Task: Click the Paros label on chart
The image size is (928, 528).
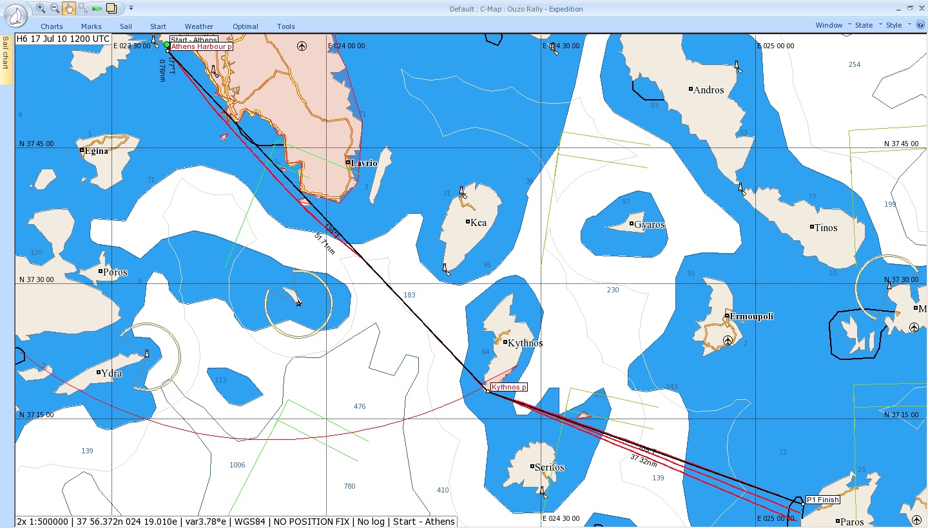Action: point(852,522)
